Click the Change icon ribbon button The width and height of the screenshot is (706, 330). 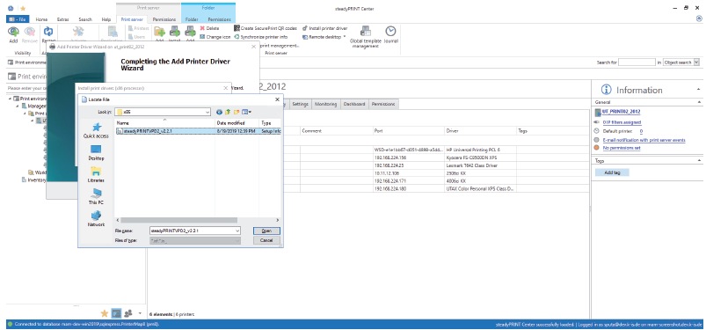tap(215, 37)
